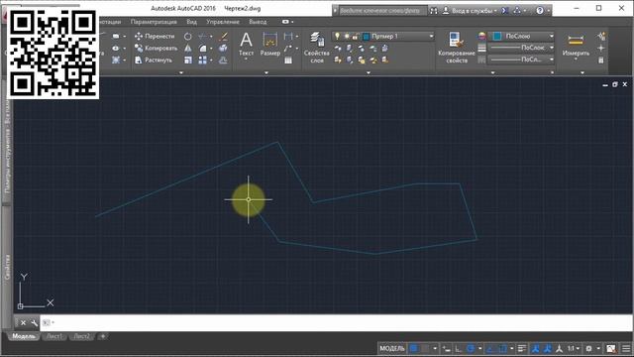Switch to the Лист1 layout tab
Viewport: 634px width, 357px height.
(x=54, y=336)
